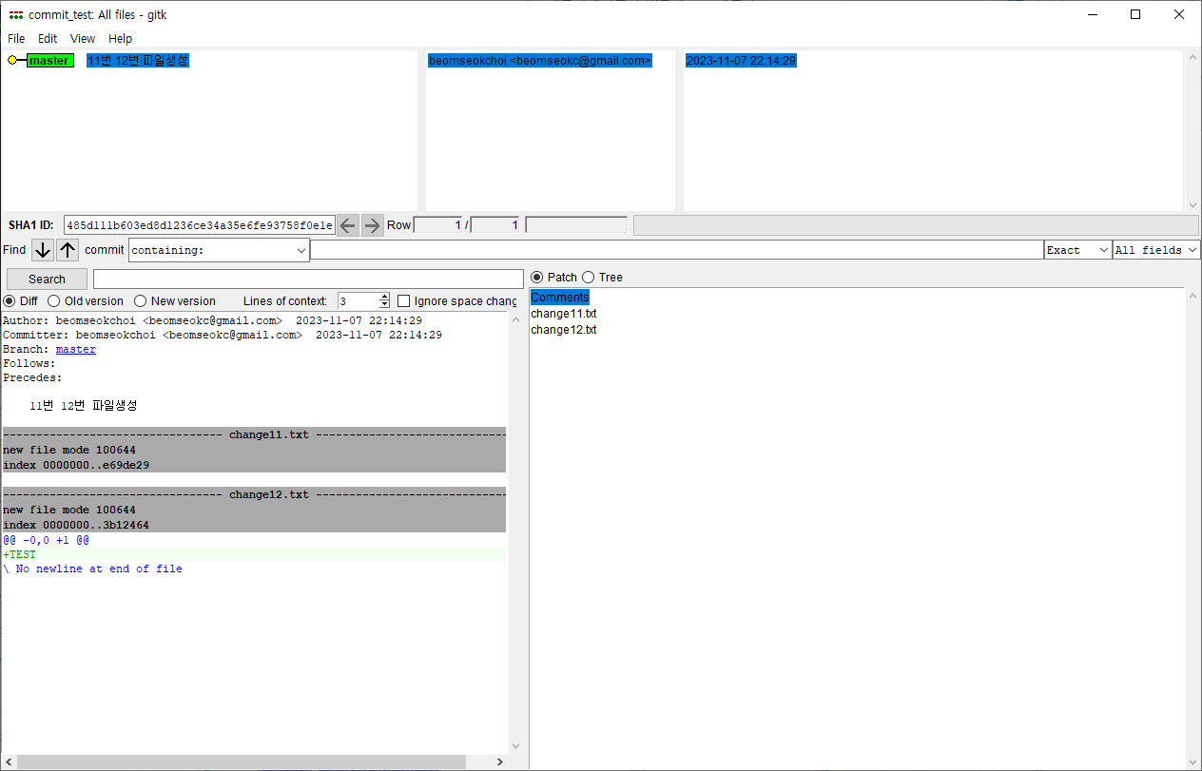This screenshot has height=771, width=1202.
Task: Click the upward Find arrow icon
Action: point(67,249)
